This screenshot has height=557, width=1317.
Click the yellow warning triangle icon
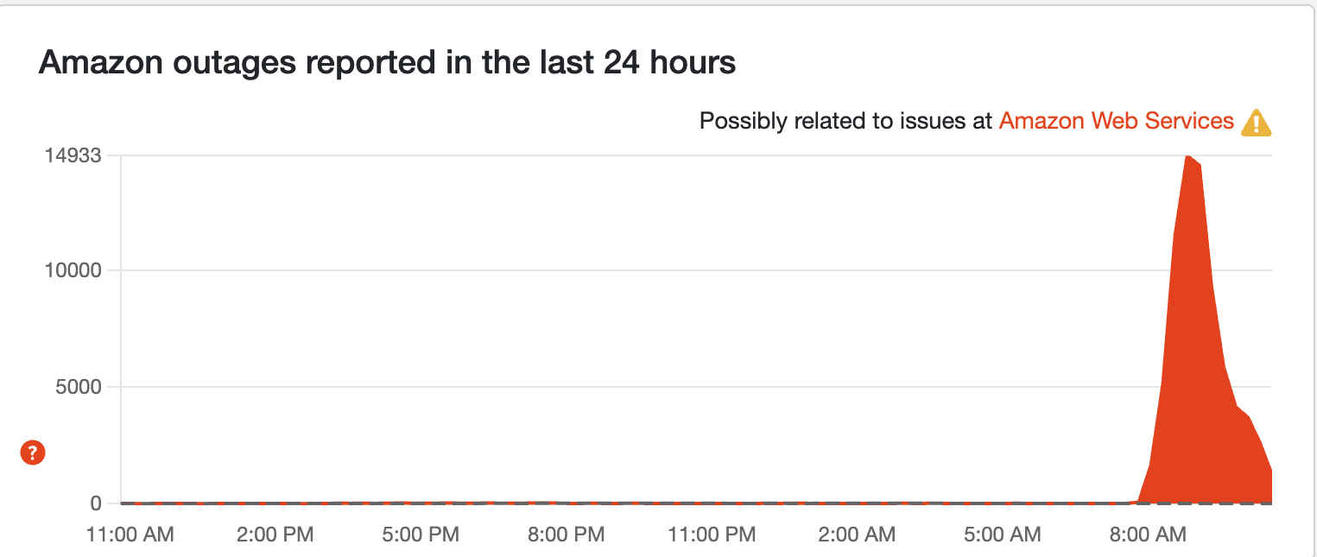pyautogui.click(x=1256, y=123)
